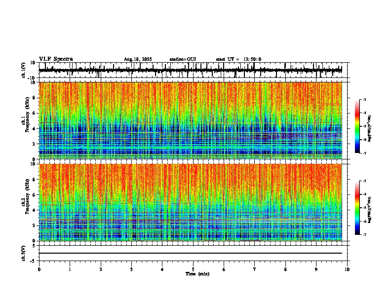The width and height of the screenshot is (391, 302).
Task: Click time axis tick label "7"
Action: (255, 269)
